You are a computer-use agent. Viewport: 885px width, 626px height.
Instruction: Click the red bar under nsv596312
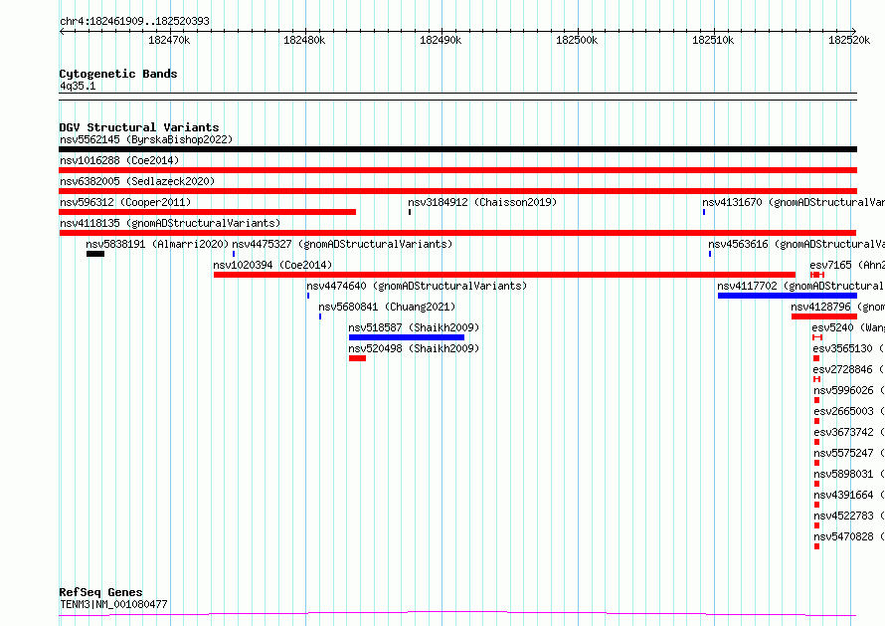[x=207, y=212]
